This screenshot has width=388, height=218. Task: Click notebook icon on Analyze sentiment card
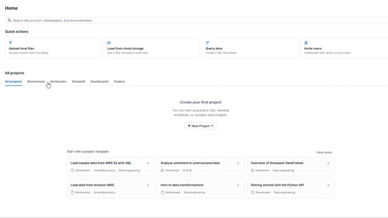[x=162, y=171]
